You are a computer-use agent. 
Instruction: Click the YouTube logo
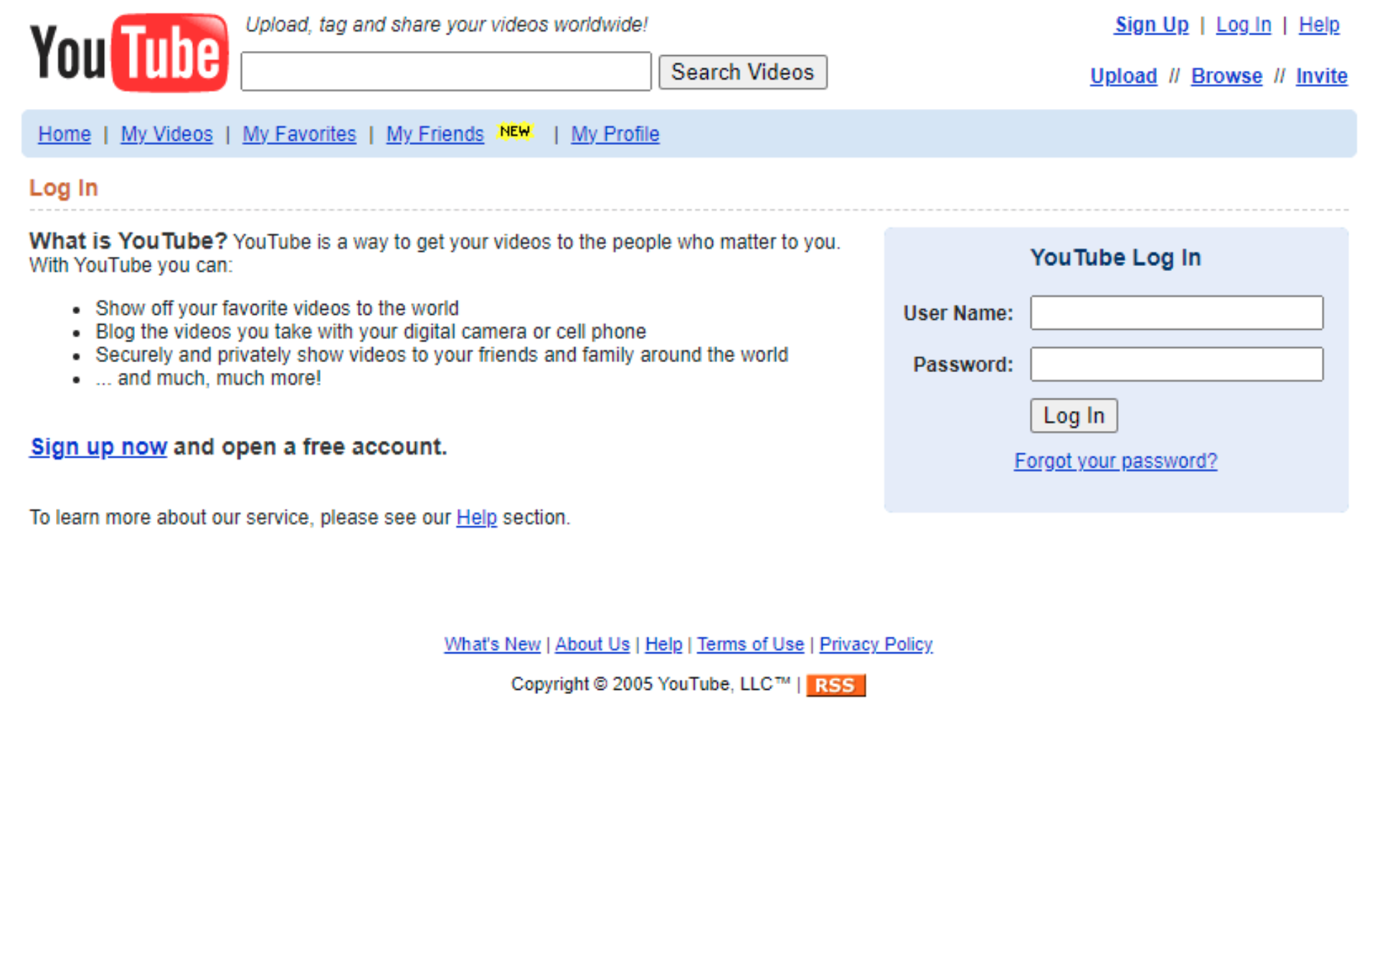click(129, 52)
